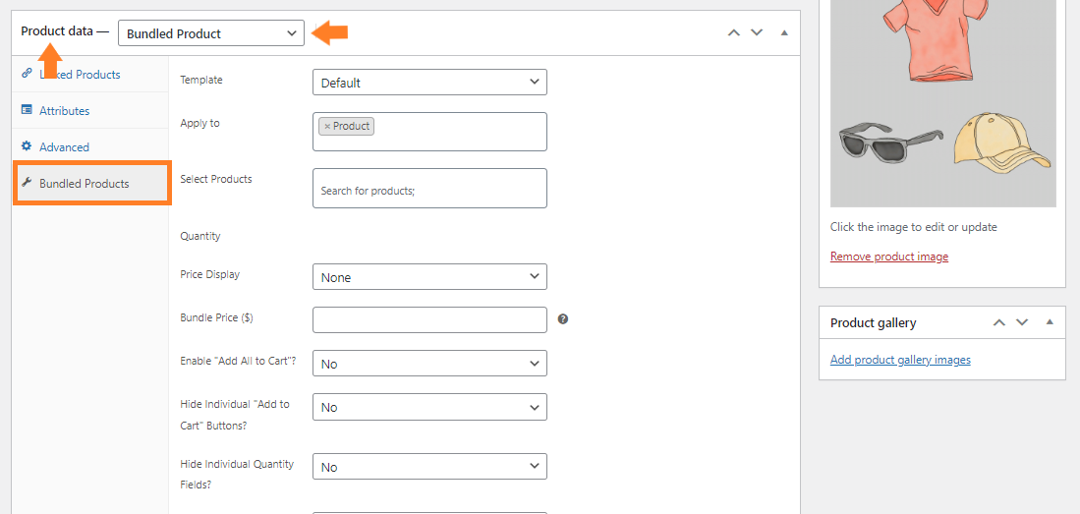This screenshot has width=1080, height=514.
Task: Click Add product gallery images link
Action: point(900,360)
